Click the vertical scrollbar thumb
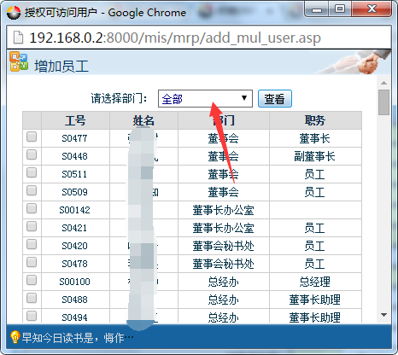Viewport: 398px width, 355px height. tap(383, 102)
